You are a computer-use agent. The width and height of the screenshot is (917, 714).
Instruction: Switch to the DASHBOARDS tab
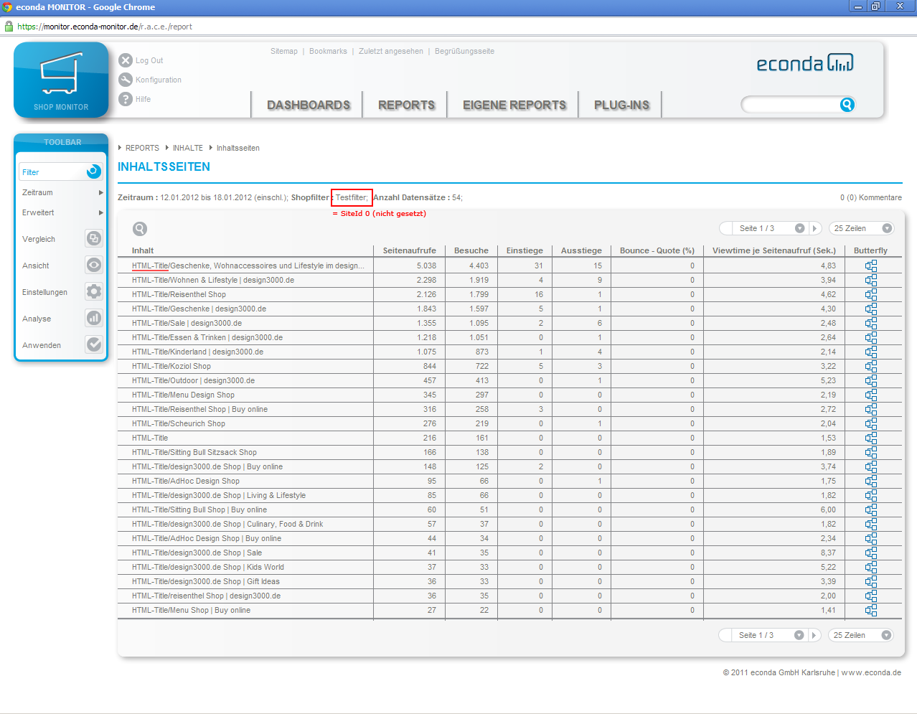[309, 105]
